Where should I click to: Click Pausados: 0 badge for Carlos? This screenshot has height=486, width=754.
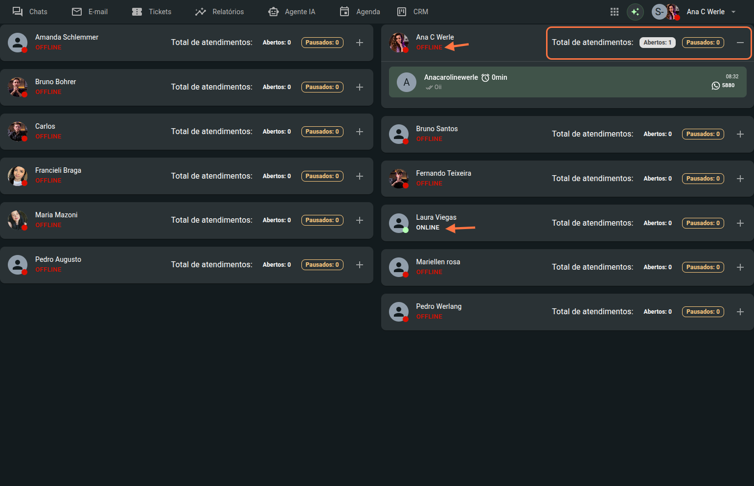322,132
